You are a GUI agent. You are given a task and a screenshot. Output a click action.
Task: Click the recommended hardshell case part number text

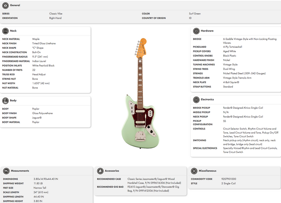tap(154, 181)
